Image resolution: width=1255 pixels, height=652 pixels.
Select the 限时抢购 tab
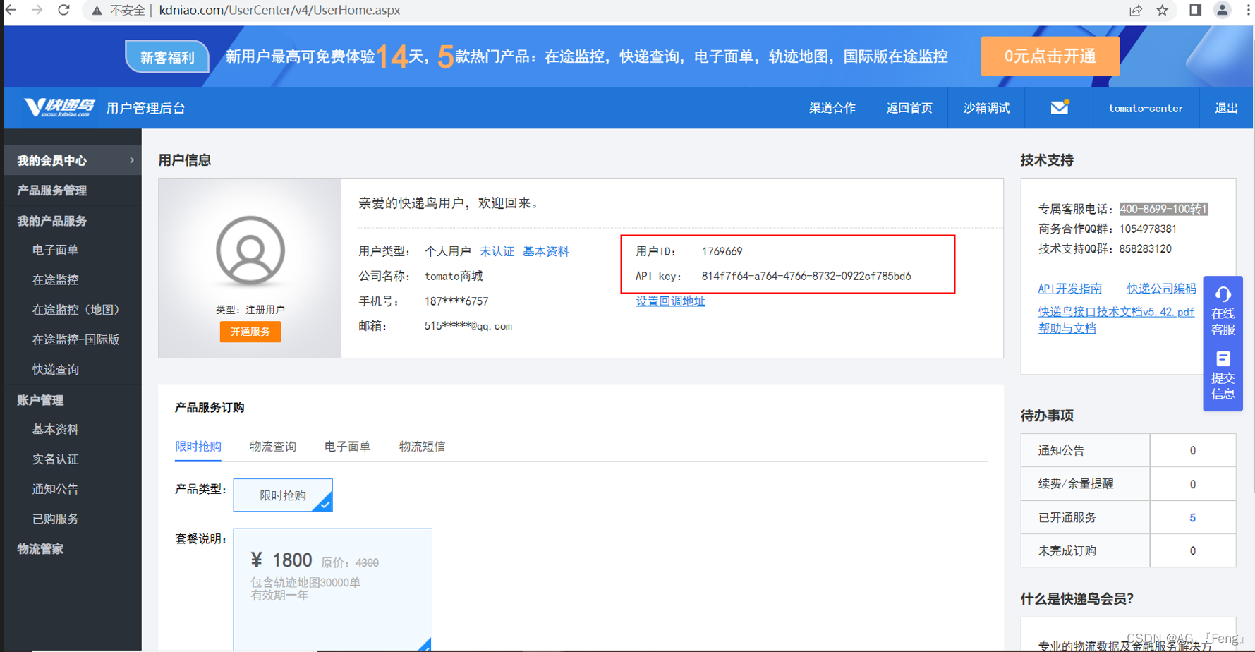click(x=198, y=447)
